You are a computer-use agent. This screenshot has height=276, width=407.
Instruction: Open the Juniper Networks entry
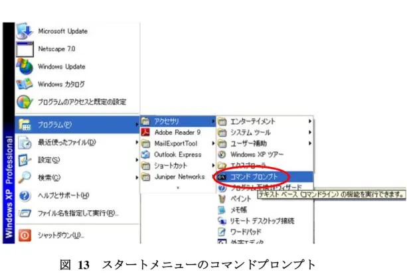178,177
